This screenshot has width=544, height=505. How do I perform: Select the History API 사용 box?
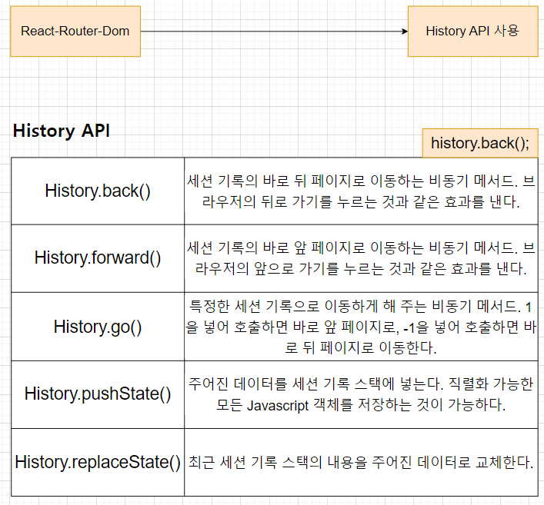point(473,32)
